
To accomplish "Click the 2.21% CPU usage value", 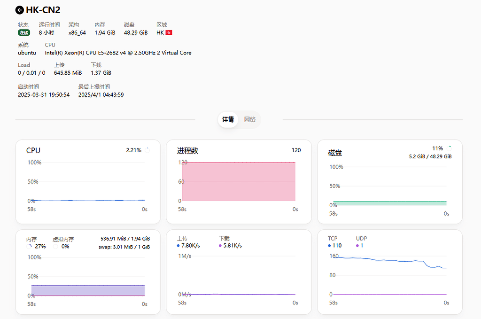I will coord(134,150).
